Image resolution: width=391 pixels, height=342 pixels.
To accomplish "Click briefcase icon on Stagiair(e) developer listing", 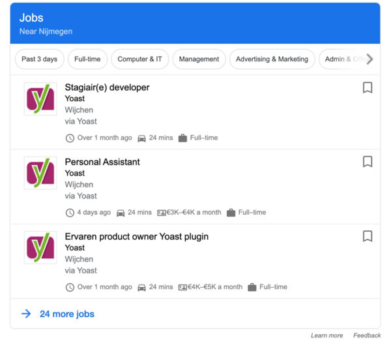I will (x=182, y=138).
